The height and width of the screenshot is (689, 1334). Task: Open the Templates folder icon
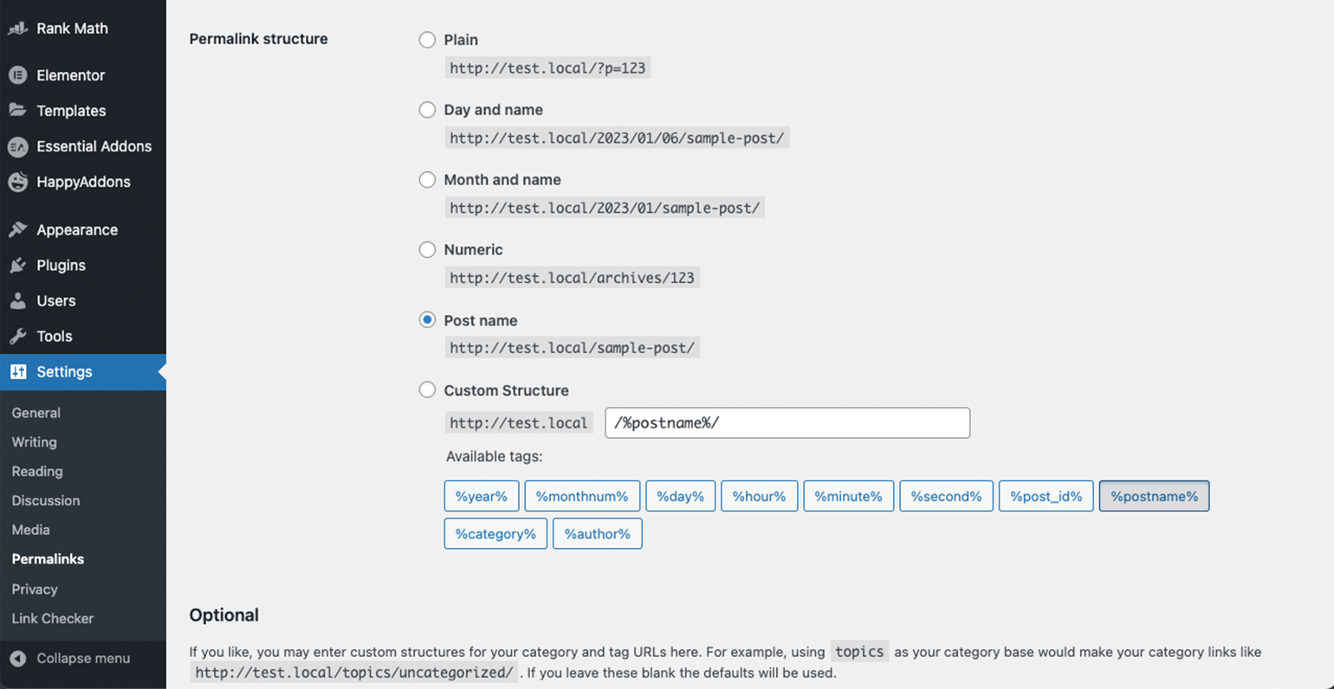coord(18,111)
